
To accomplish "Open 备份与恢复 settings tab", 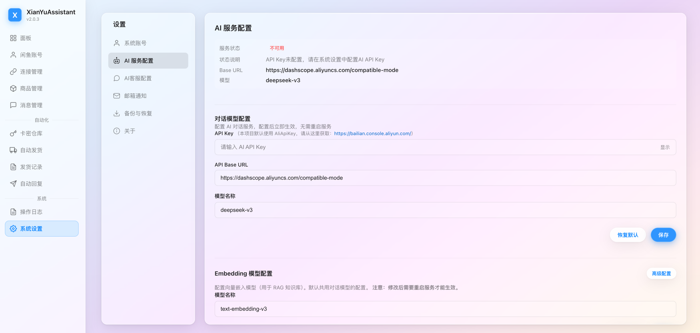I will click(148, 113).
